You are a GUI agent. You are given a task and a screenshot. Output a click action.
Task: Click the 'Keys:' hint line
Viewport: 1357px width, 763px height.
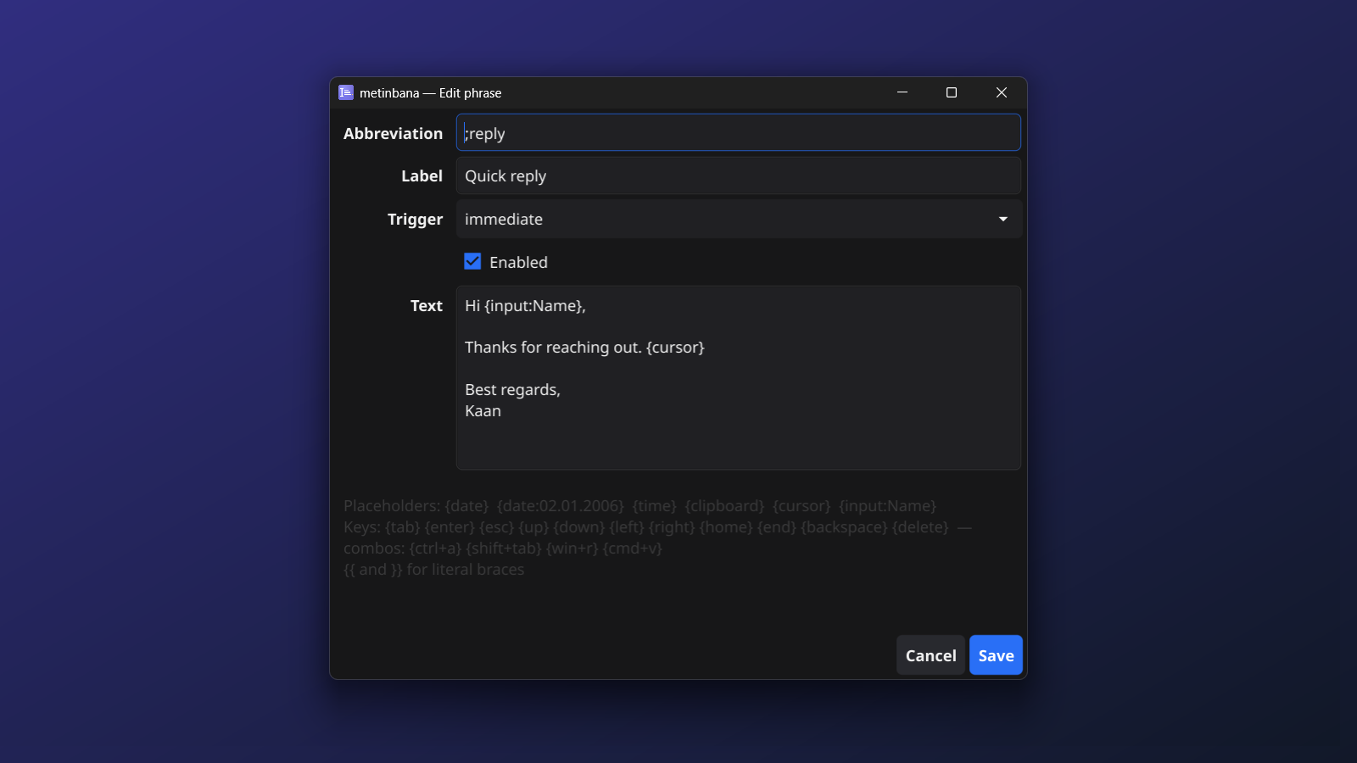657,527
